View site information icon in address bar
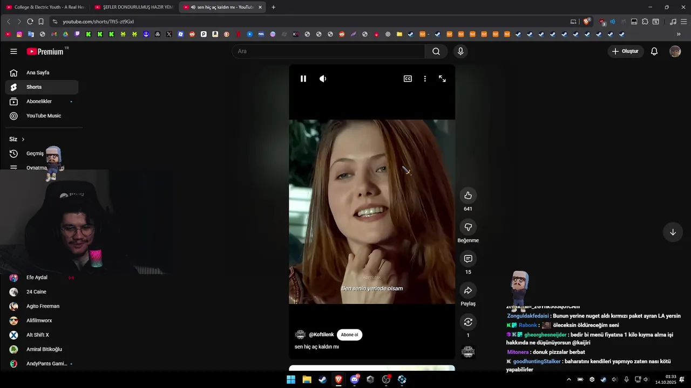The image size is (691, 388). click(55, 22)
